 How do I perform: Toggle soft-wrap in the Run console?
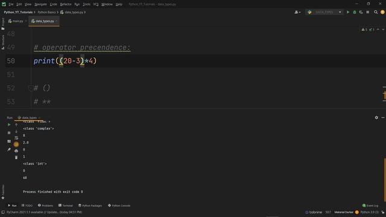[16, 138]
